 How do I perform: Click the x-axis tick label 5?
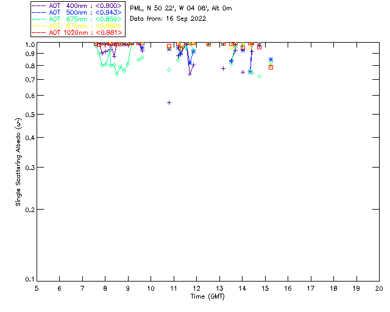tap(37, 289)
